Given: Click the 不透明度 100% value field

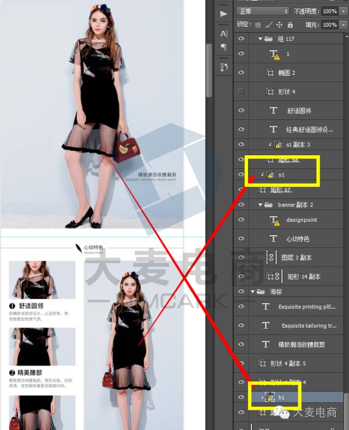Looking at the screenshot, I should (x=329, y=11).
